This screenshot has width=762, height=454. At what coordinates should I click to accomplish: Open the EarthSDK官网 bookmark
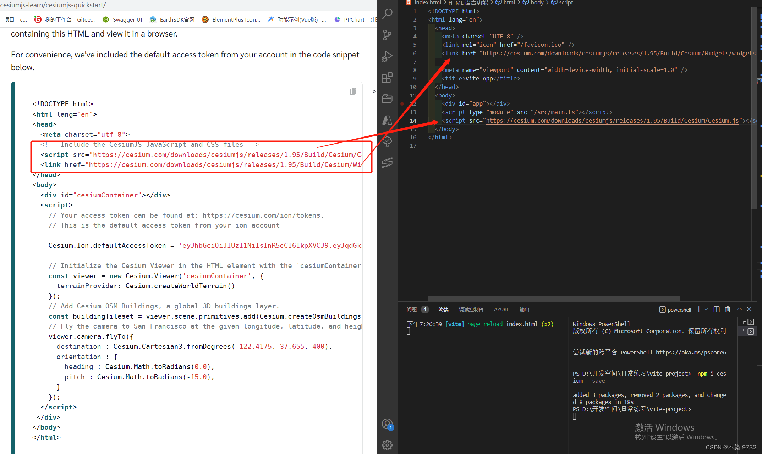click(172, 19)
